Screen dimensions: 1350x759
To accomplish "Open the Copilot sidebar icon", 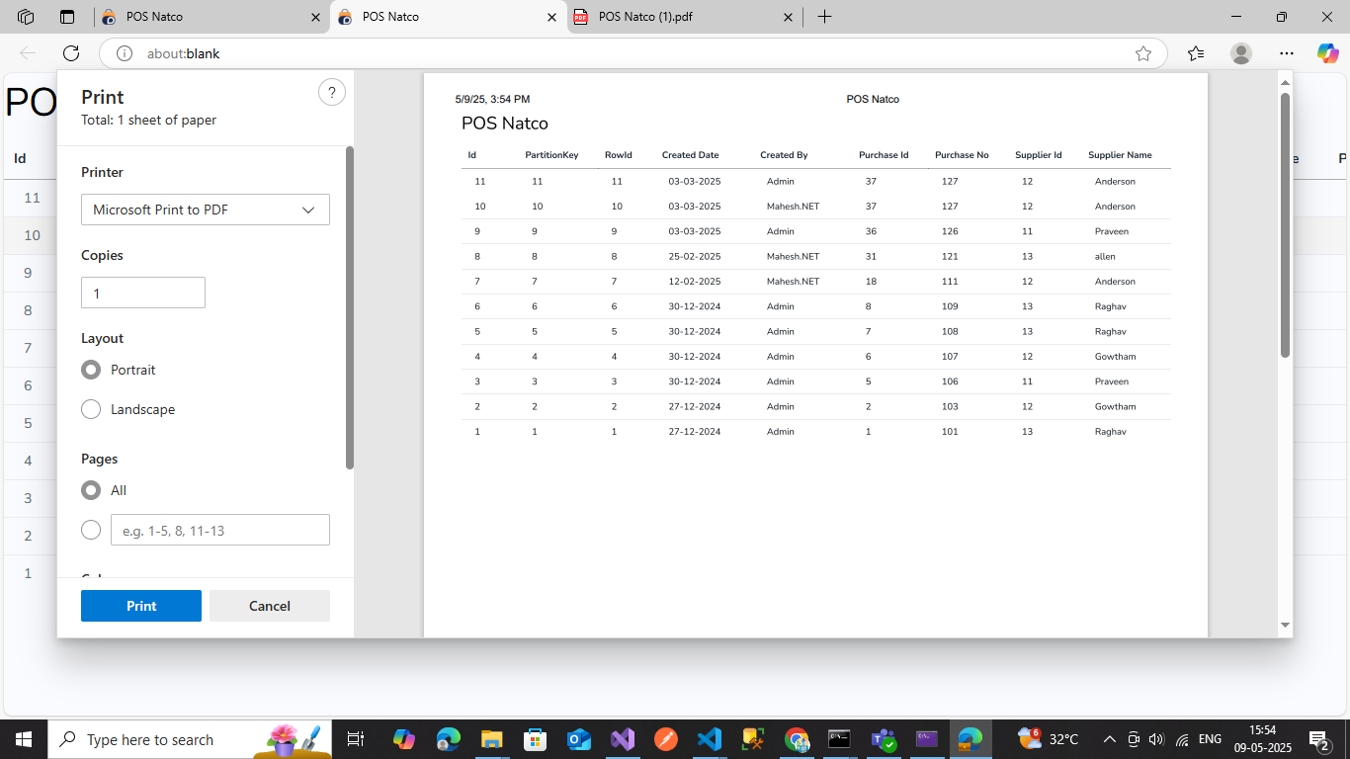I will pos(1327,53).
